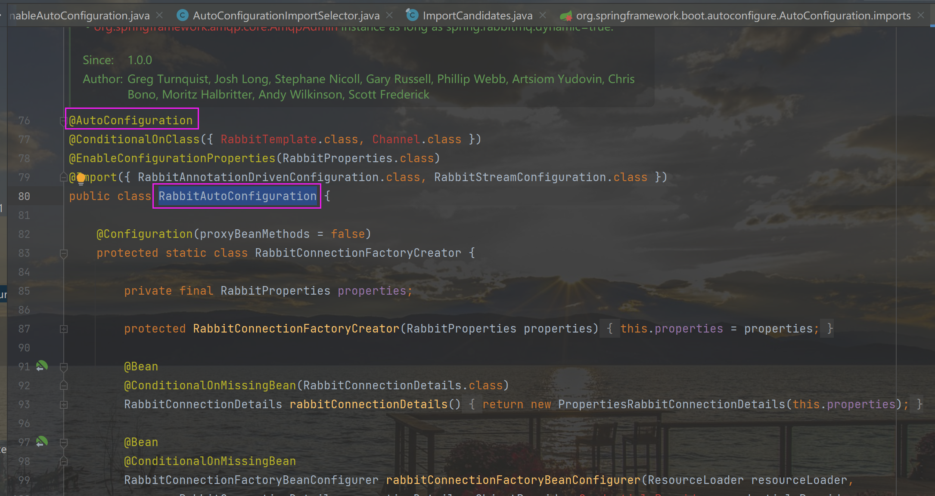Click @ConditionalOnMissingBean on line 92
Image resolution: width=935 pixels, height=496 pixels.
click(x=210, y=385)
